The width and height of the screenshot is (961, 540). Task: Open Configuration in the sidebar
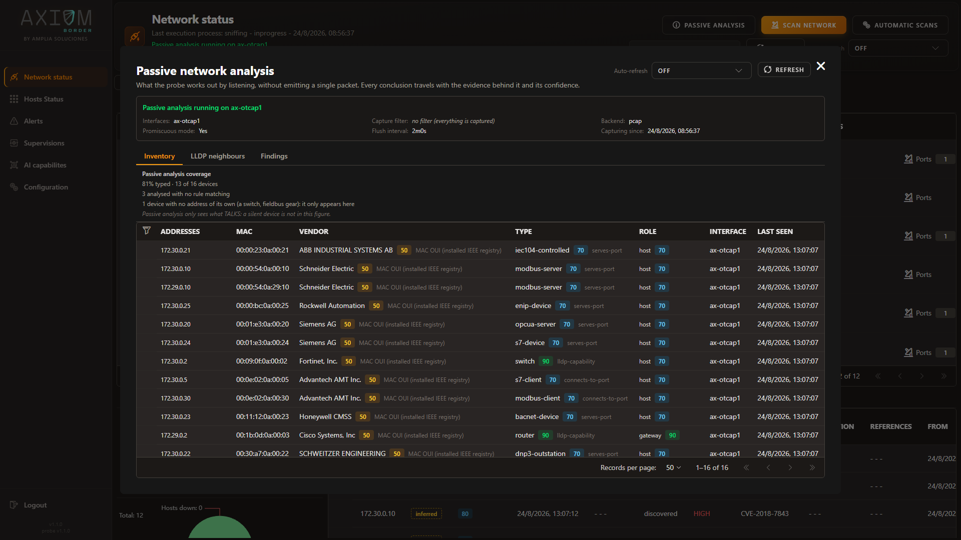tap(55, 187)
